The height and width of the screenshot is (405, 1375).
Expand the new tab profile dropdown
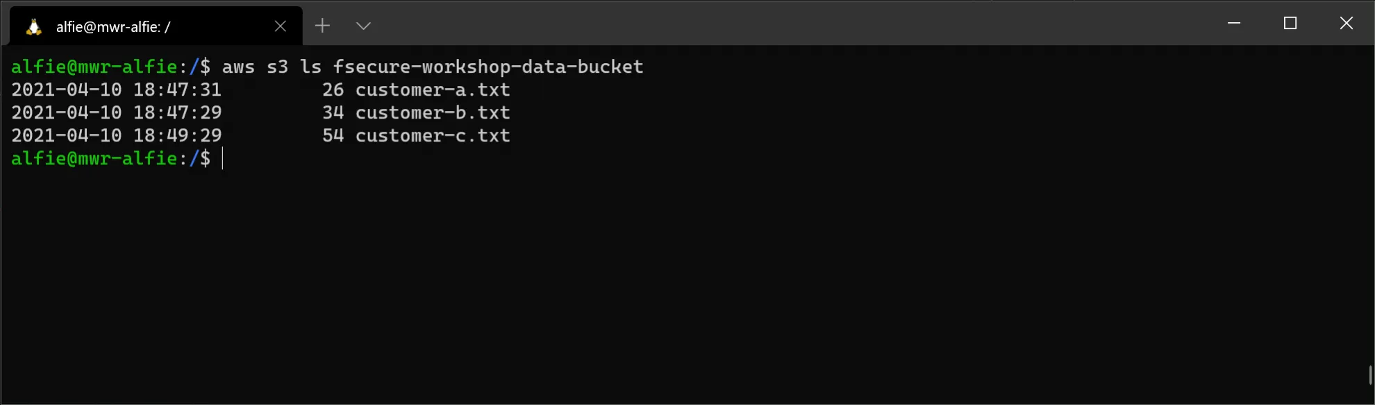(363, 26)
